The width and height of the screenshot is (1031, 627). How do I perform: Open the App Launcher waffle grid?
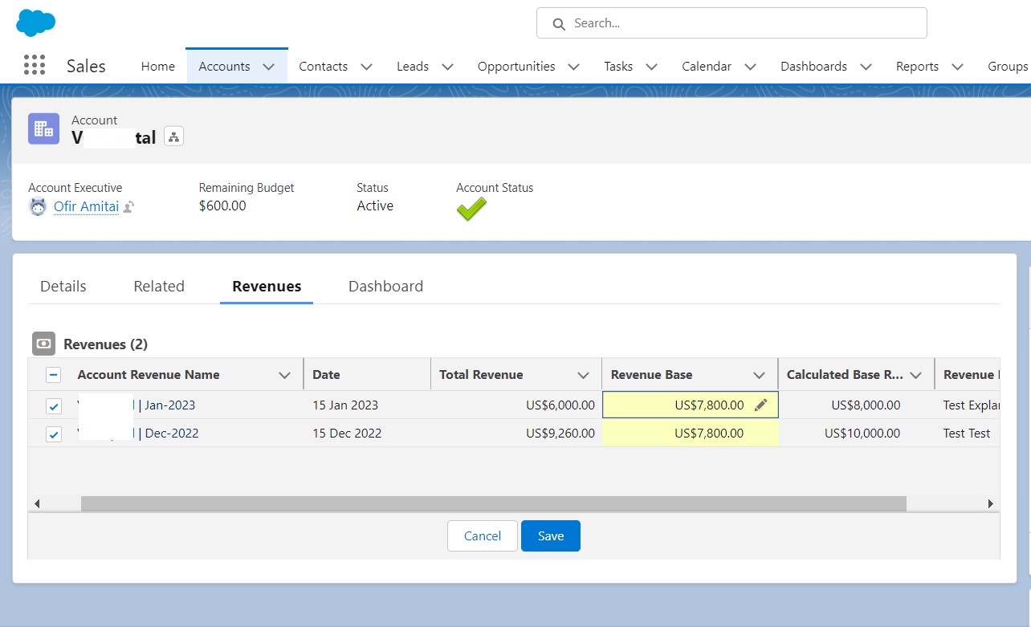(x=34, y=64)
